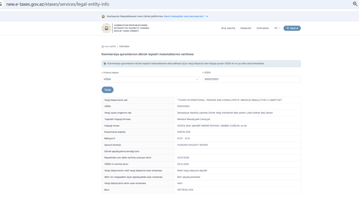Select the extract date '23.07.2026'
This screenshot has height=197, width=359.
[x=183, y=158]
